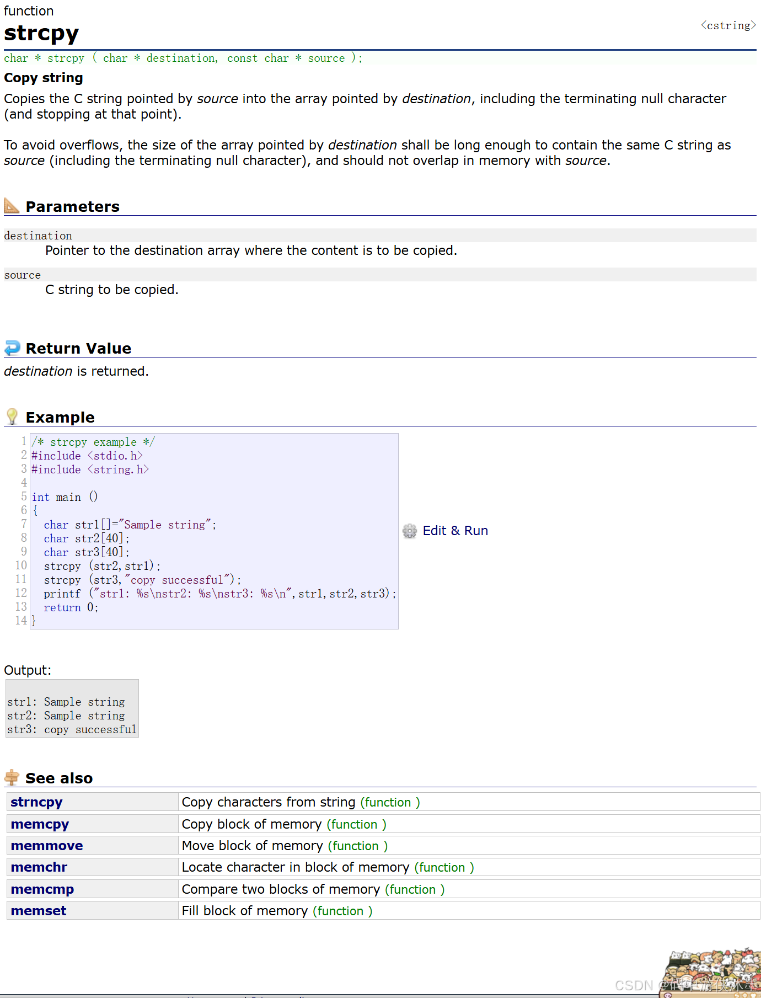The height and width of the screenshot is (998, 761).
Task: Open the memset reference link
Action: pos(38,911)
